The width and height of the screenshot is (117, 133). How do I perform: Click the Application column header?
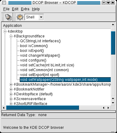coord(56,26)
